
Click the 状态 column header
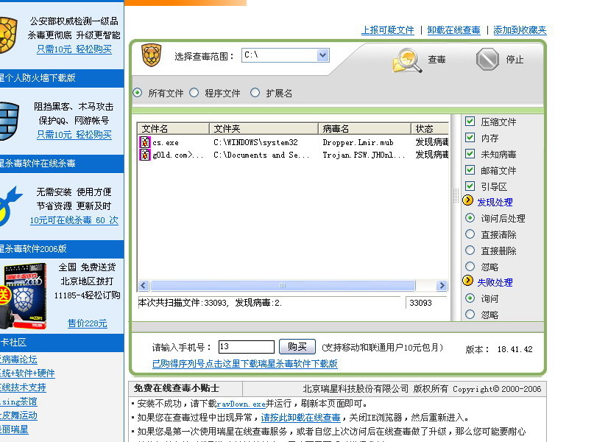coord(430,128)
